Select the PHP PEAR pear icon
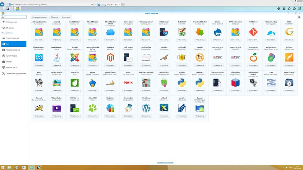This screenshot has height=170, width=303. [x=75, y=83]
